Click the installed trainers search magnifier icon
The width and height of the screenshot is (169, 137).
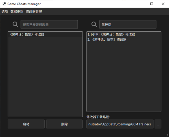15,25
